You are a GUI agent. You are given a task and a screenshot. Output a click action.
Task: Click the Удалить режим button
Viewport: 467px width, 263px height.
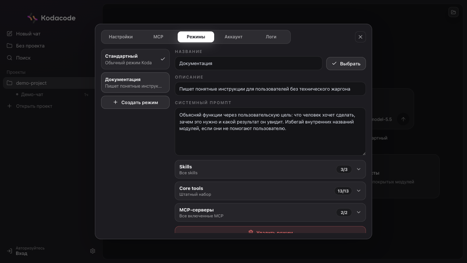pyautogui.click(x=270, y=230)
